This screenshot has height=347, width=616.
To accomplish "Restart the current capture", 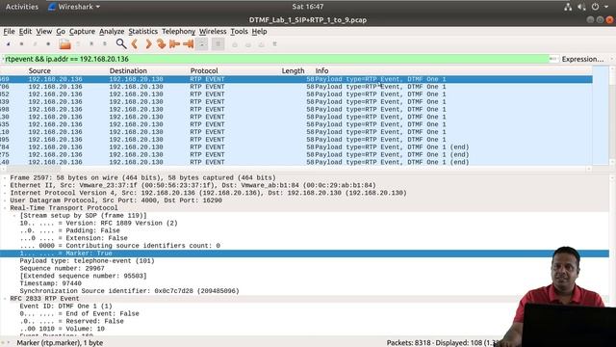I will (35, 44).
